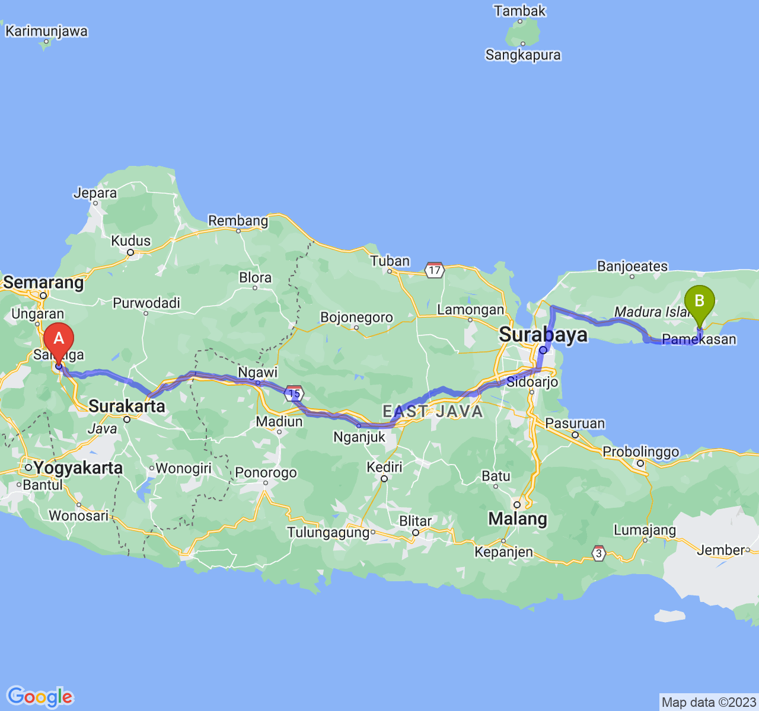Click the Lumajang town label
Image resolution: width=759 pixels, height=711 pixels.
[645, 530]
